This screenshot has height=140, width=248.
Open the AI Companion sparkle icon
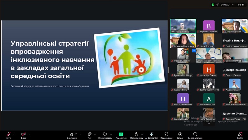[x=152, y=134]
